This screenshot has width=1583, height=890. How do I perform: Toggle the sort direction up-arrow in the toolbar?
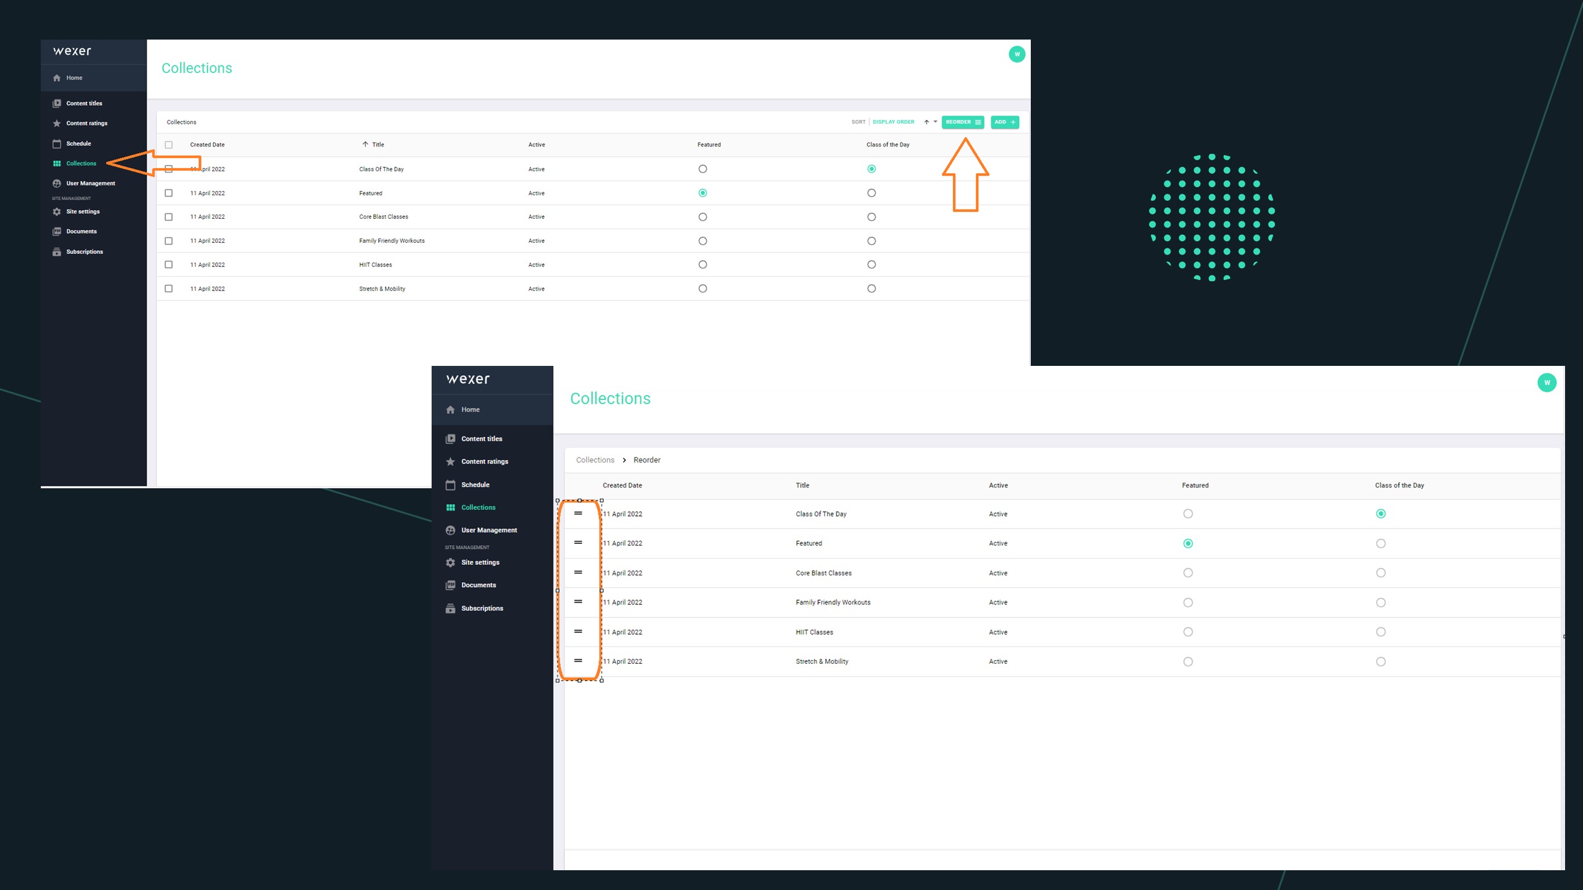926,122
